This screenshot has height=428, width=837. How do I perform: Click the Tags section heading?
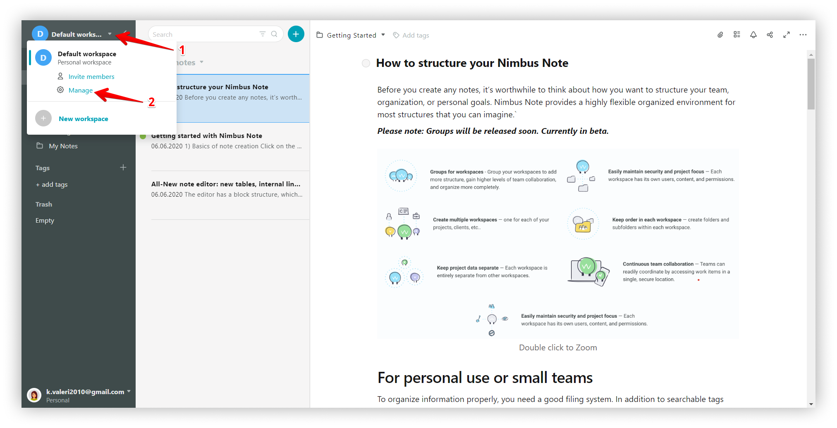[43, 168]
